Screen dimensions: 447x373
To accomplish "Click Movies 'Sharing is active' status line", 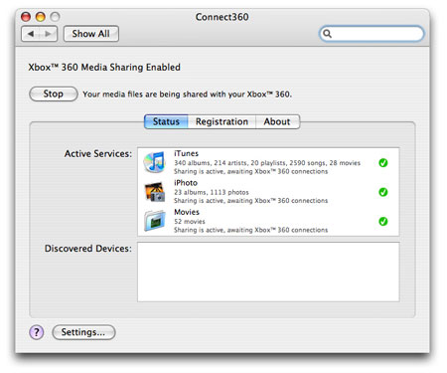I will pyautogui.click(x=251, y=230).
